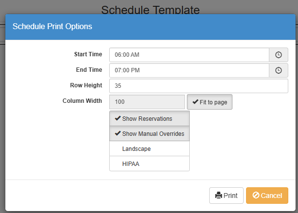Click the Fit to page checkmark icon
This screenshot has height=213, width=298.
click(196, 102)
